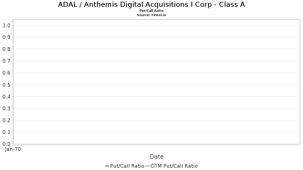Viewport: 303px width, 170px height.
Task: Click the 0.0 y-axis label
Action: 7,144
